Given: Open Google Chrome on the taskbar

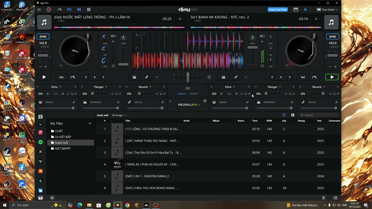Looking at the screenshot, I should 127,205.
